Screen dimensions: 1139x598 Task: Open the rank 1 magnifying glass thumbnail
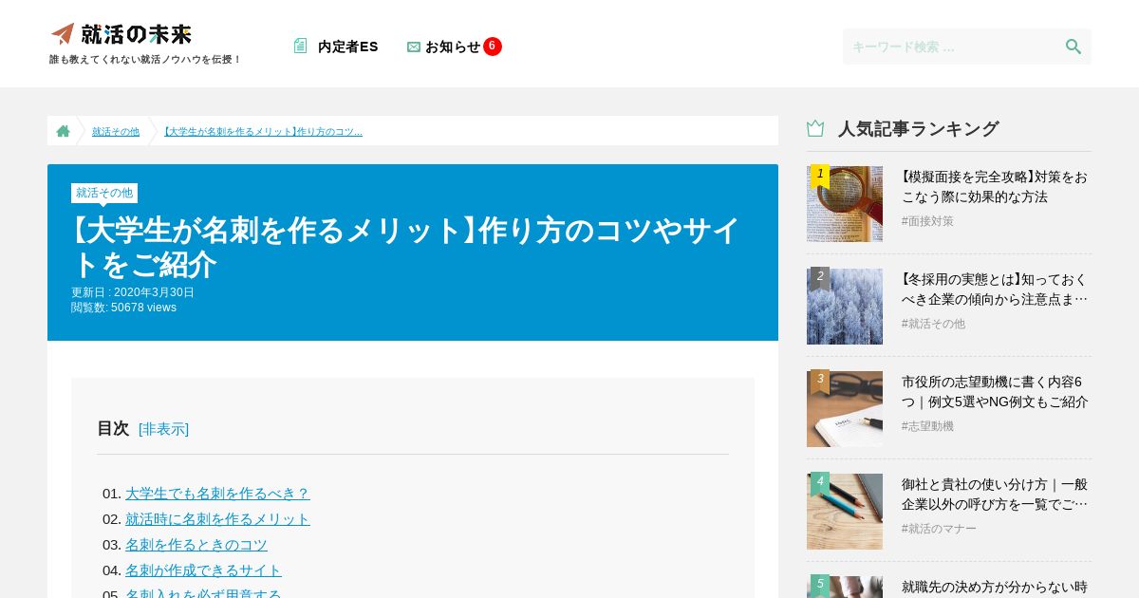[845, 204]
